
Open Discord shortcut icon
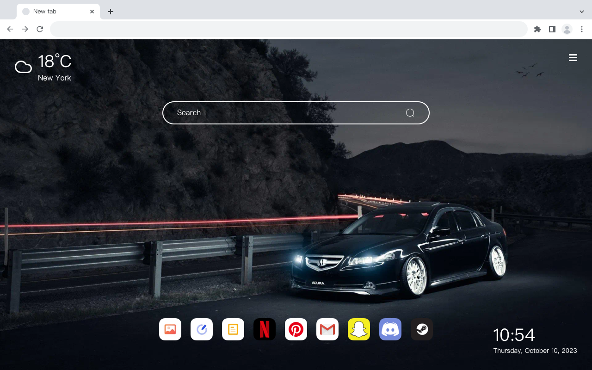pos(390,329)
